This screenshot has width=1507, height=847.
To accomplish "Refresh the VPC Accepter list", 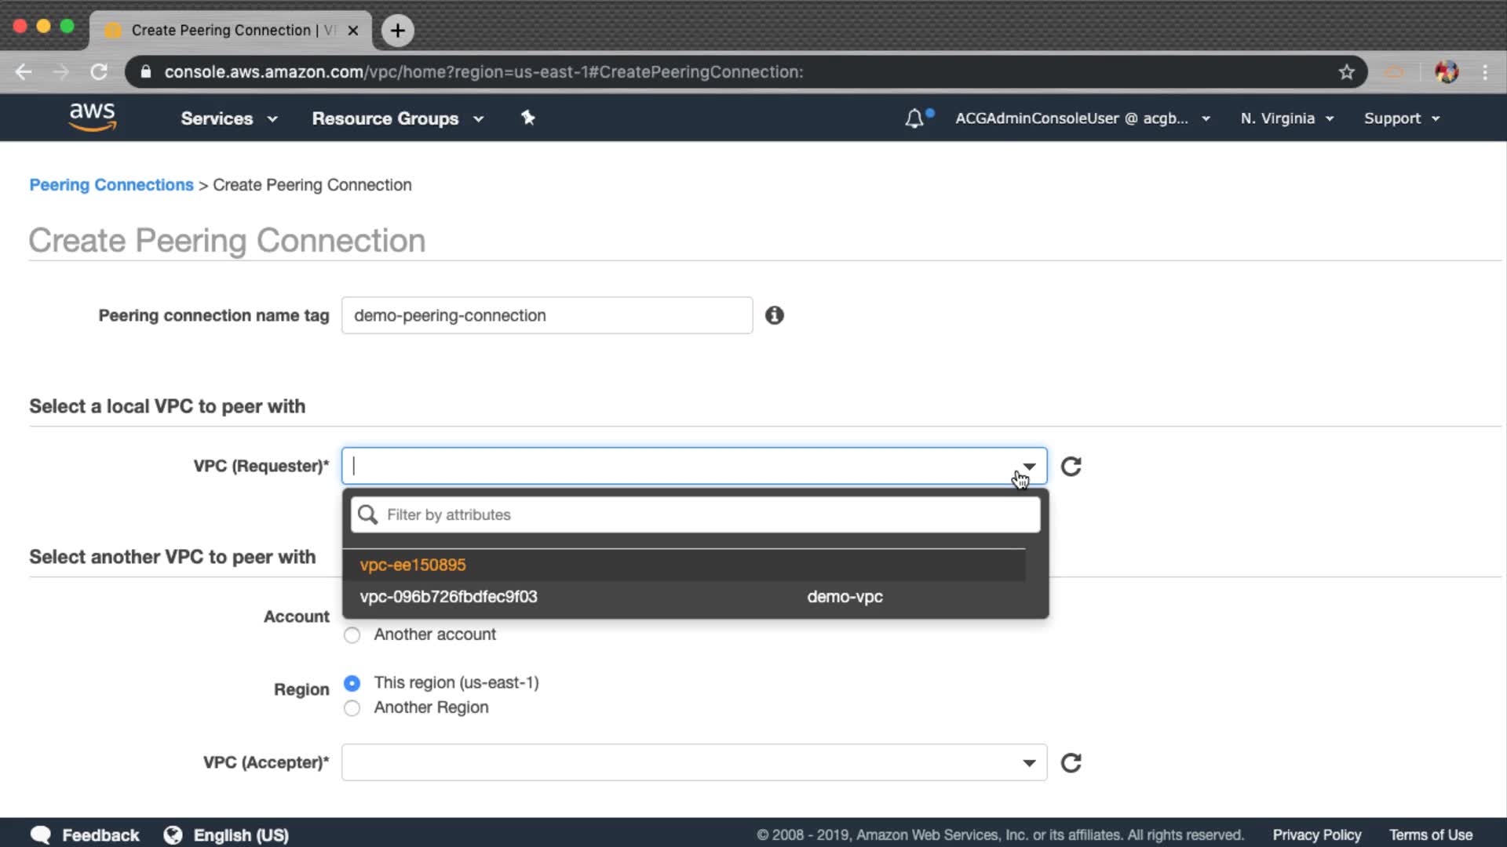I will point(1071,763).
